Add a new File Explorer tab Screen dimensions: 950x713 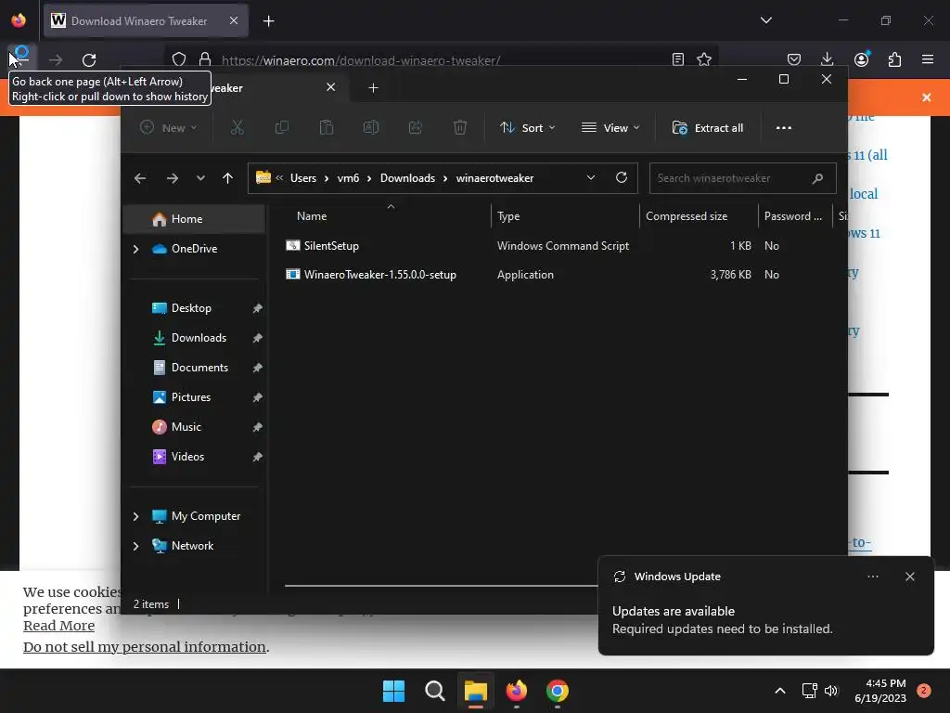pos(373,88)
